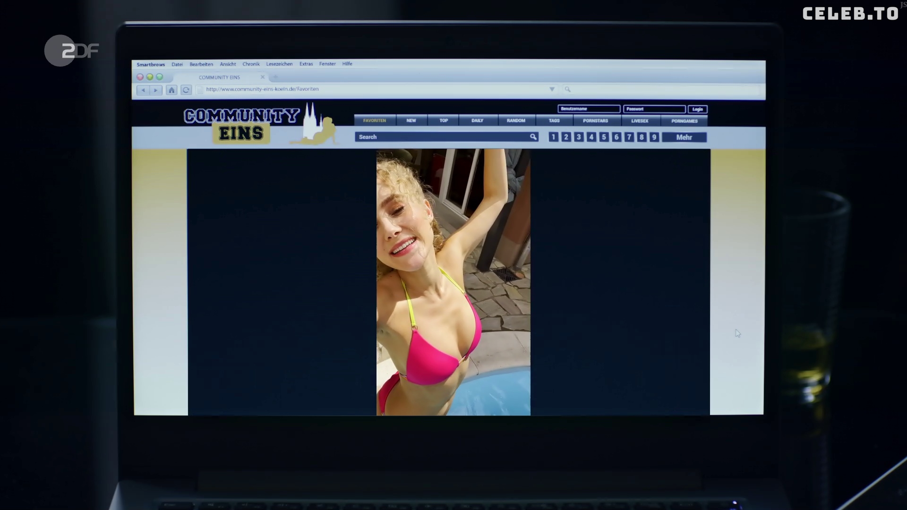Open the Fenster menu
Screen dimensions: 907x510
click(327, 64)
